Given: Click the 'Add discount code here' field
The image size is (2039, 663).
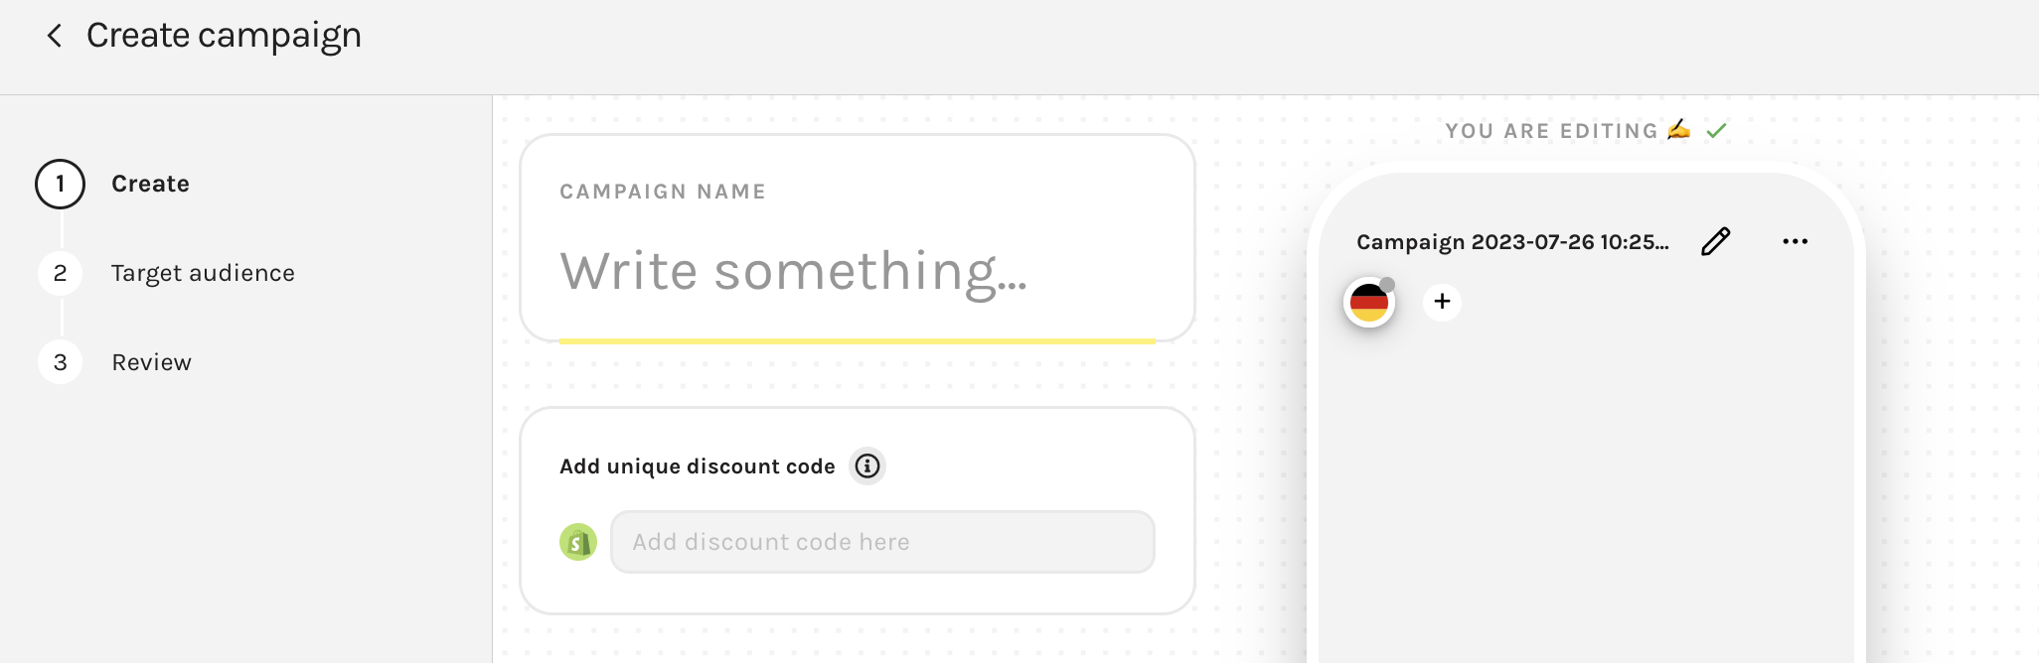Looking at the screenshot, I should point(882,542).
